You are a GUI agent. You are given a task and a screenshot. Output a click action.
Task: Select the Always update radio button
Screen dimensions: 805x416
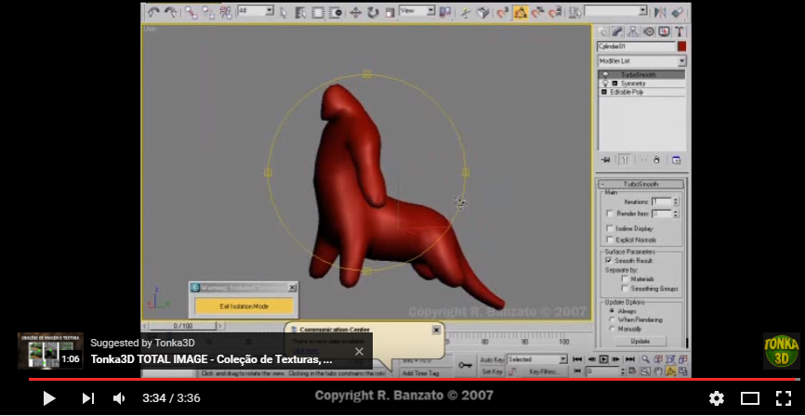pyautogui.click(x=612, y=311)
